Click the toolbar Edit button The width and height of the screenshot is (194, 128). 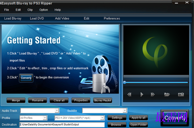click(86, 18)
